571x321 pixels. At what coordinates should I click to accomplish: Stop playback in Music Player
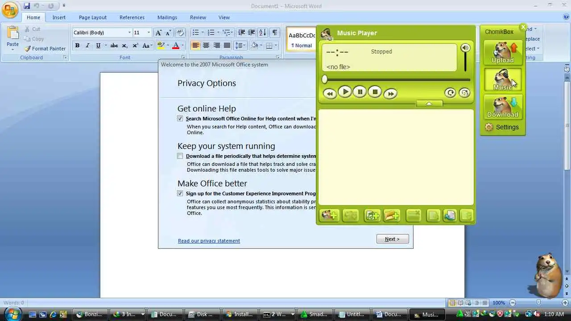[375, 92]
